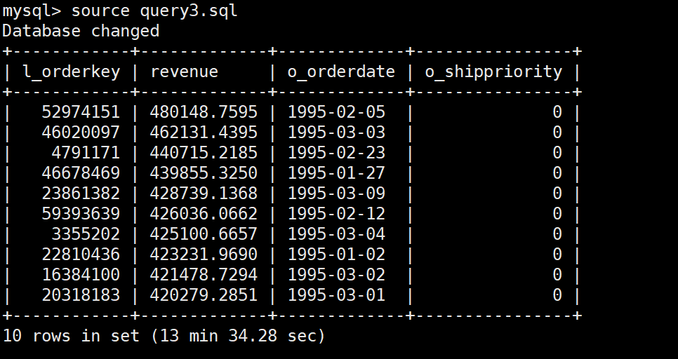Click revenue value 440715.2185
Viewport: 678px width, 359px height.
click(x=204, y=153)
